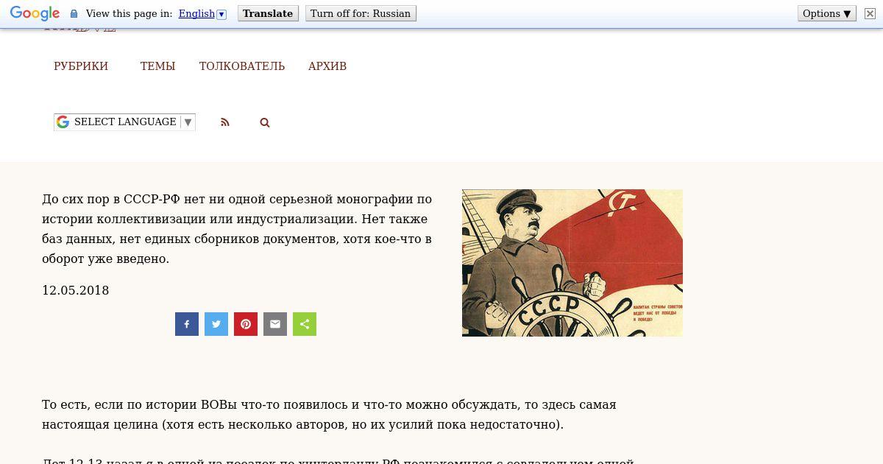
Task: Click the Google logo in translate bar
Action: [x=35, y=14]
